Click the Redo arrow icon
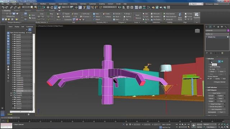 (7, 7)
